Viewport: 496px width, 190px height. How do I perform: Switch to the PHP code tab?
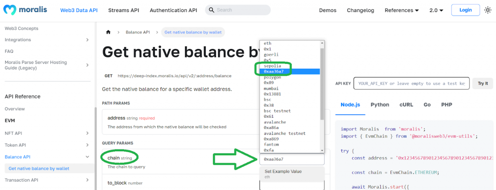(447, 105)
